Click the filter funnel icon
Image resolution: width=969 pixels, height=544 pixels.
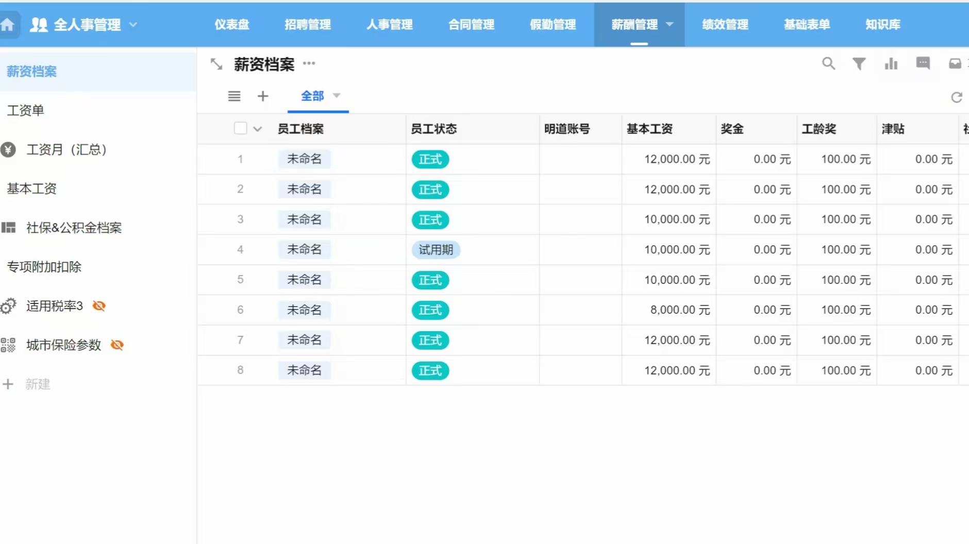859,63
